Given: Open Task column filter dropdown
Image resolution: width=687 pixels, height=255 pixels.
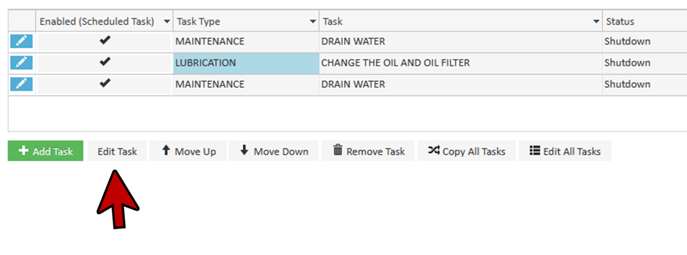Looking at the screenshot, I should click(x=596, y=22).
